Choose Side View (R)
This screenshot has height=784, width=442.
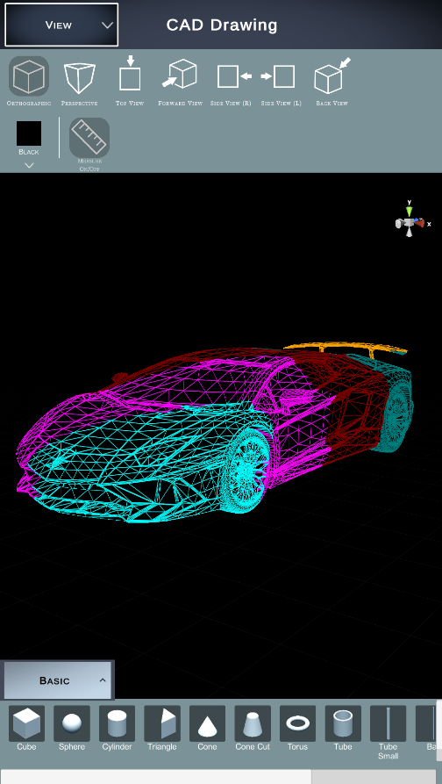click(234, 76)
